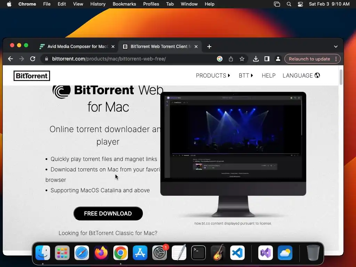Click the BitTorrent logo in header

[32, 76]
